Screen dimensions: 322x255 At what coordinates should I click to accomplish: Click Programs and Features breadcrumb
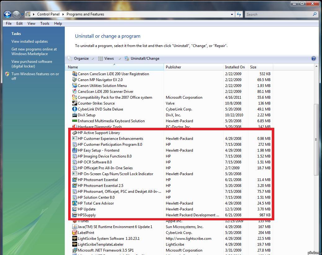point(85,14)
